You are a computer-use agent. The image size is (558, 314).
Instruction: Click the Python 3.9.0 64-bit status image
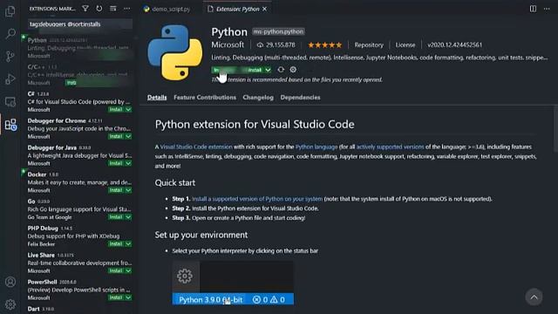click(x=233, y=283)
